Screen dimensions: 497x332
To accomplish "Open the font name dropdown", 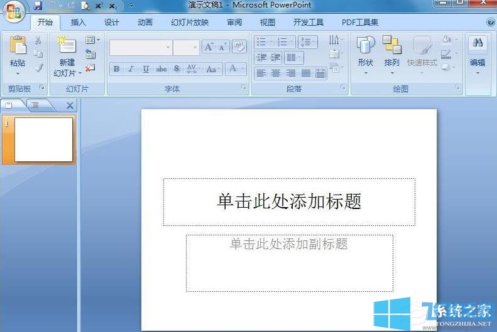I will coord(168,47).
